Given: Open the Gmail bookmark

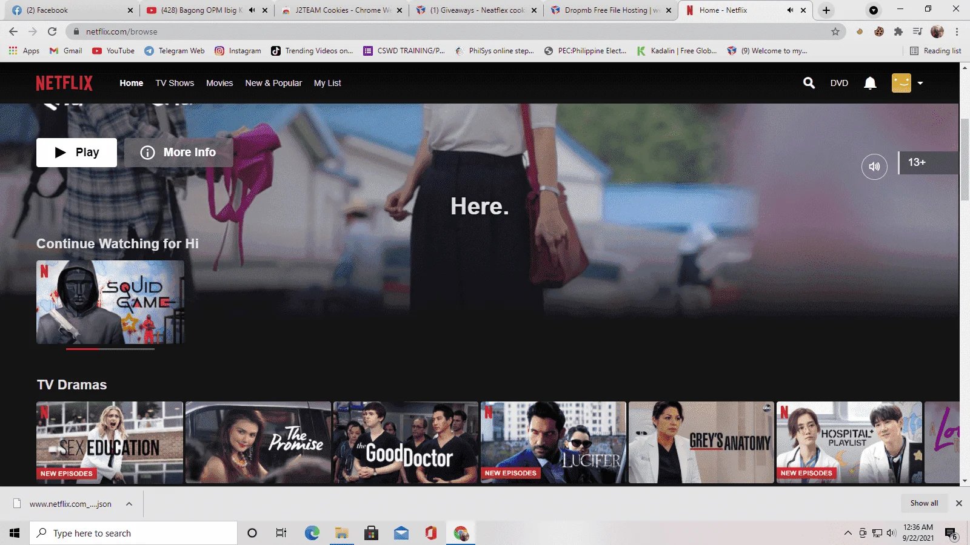Looking at the screenshot, I should pyautogui.click(x=65, y=51).
